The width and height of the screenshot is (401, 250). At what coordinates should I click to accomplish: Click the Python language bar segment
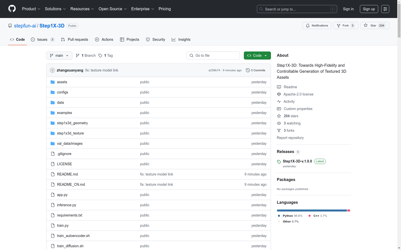pos(312,210)
